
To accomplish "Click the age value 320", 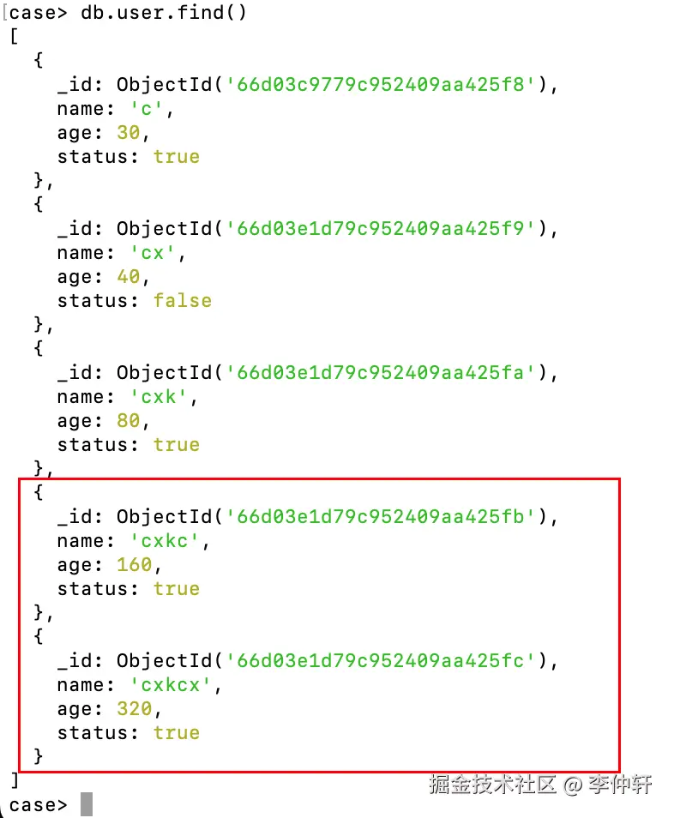I will (x=134, y=708).
